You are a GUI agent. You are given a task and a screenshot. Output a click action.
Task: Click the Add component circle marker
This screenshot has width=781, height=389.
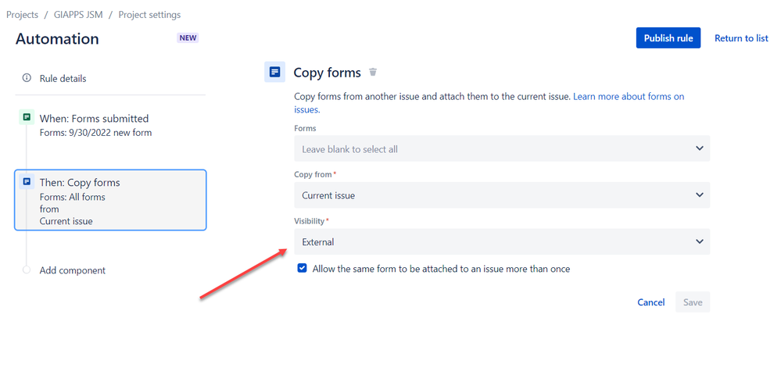click(27, 269)
